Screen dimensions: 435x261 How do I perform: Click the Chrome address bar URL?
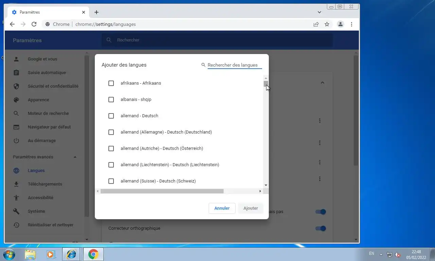coord(106,24)
